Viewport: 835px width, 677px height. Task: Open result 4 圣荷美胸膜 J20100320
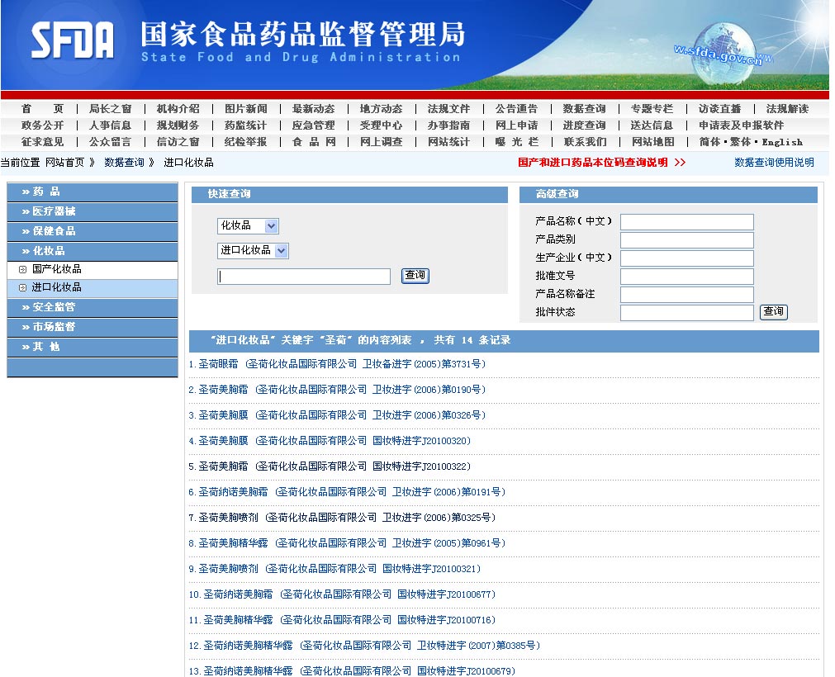330,441
